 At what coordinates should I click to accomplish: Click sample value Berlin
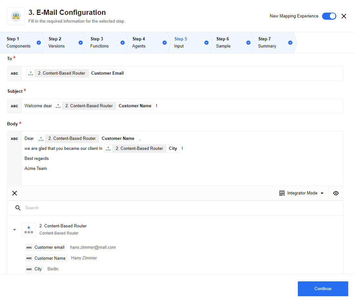[53, 269]
